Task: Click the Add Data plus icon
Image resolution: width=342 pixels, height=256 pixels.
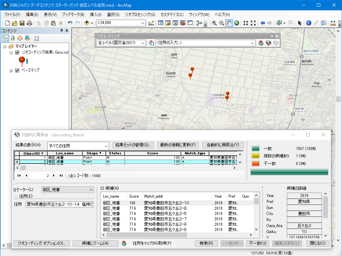Action: tap(87, 23)
